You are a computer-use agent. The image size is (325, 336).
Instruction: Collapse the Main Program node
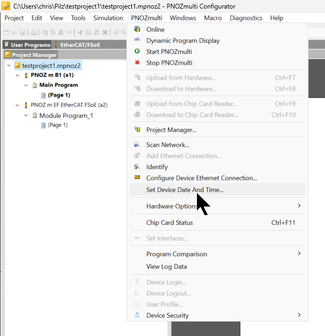[x=26, y=85]
